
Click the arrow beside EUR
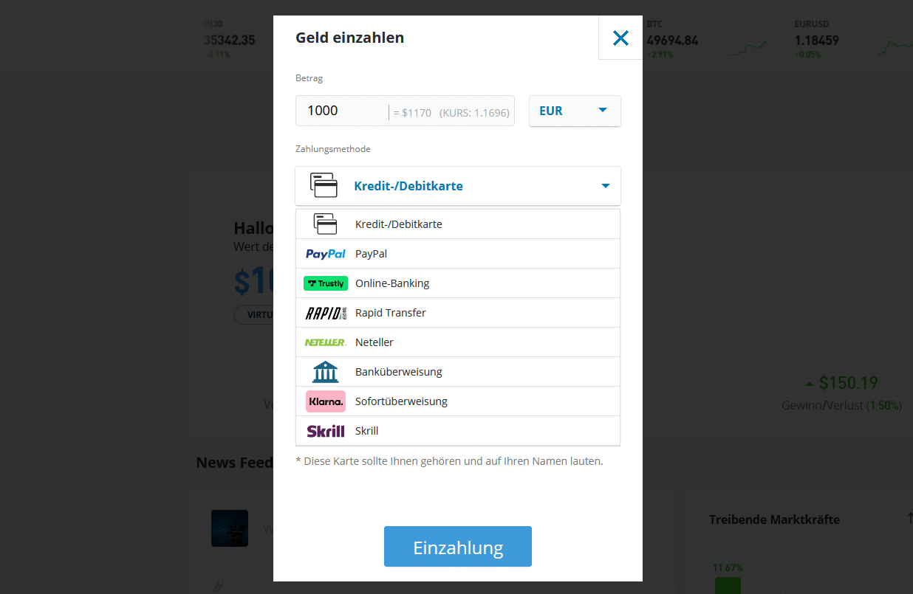[x=602, y=111]
